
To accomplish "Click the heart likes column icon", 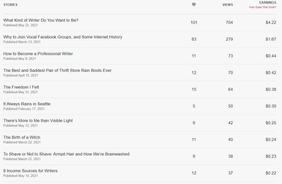I will click(x=194, y=4).
